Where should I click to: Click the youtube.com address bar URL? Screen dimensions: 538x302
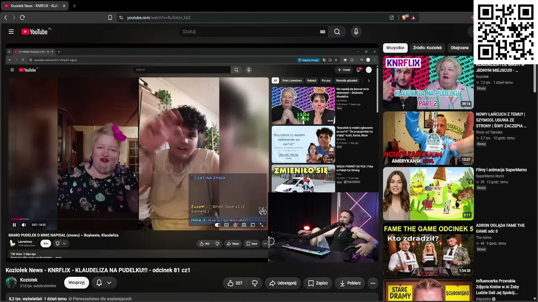pyautogui.click(x=159, y=18)
